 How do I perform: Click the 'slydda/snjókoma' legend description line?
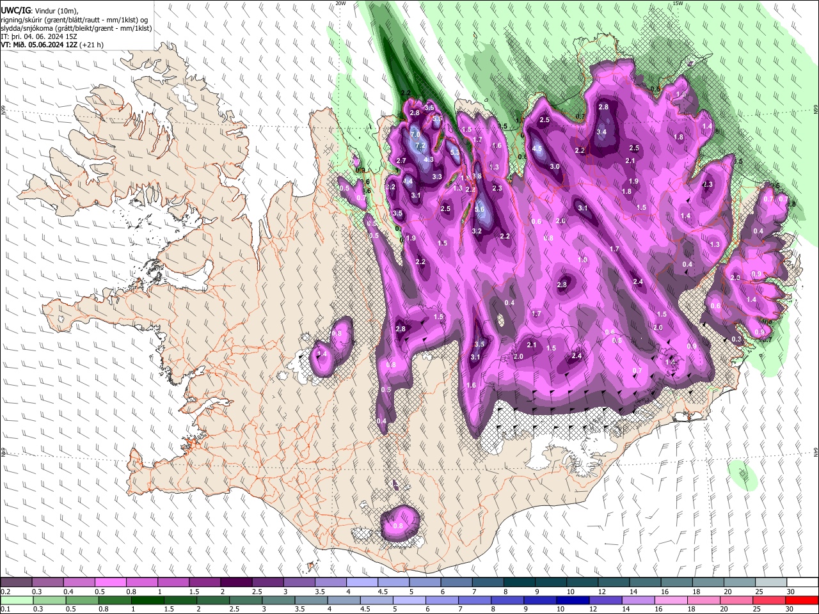[x=76, y=28]
